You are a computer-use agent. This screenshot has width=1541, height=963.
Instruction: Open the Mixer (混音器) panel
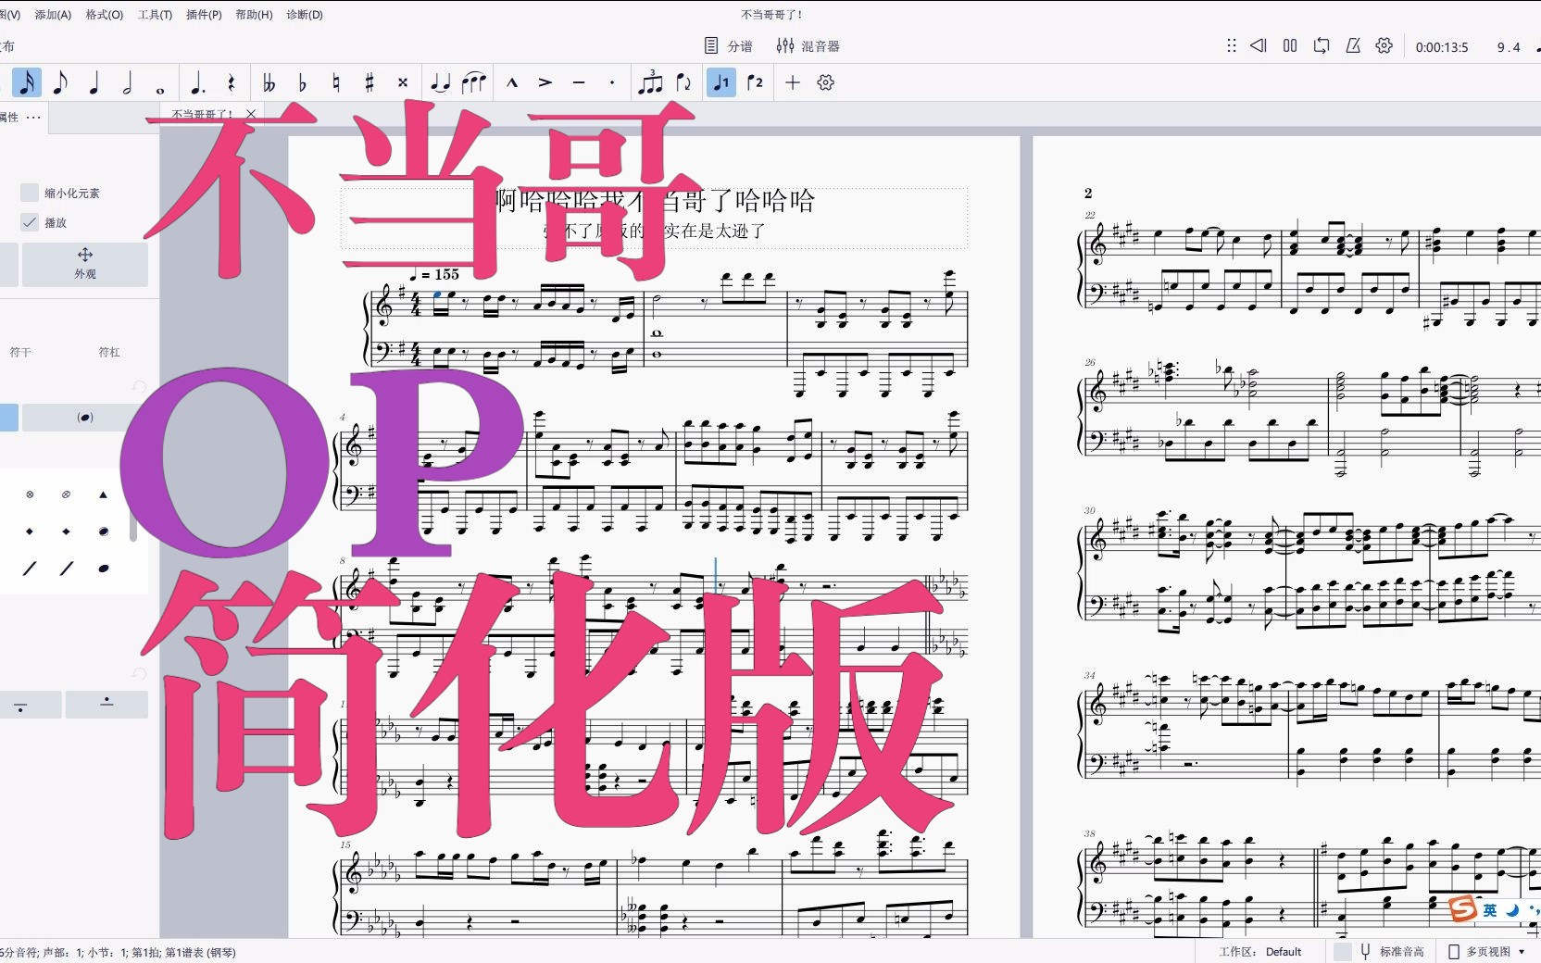pos(808,45)
